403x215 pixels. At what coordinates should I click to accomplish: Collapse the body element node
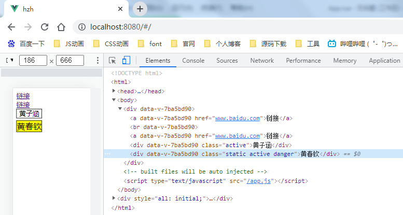[114, 100]
